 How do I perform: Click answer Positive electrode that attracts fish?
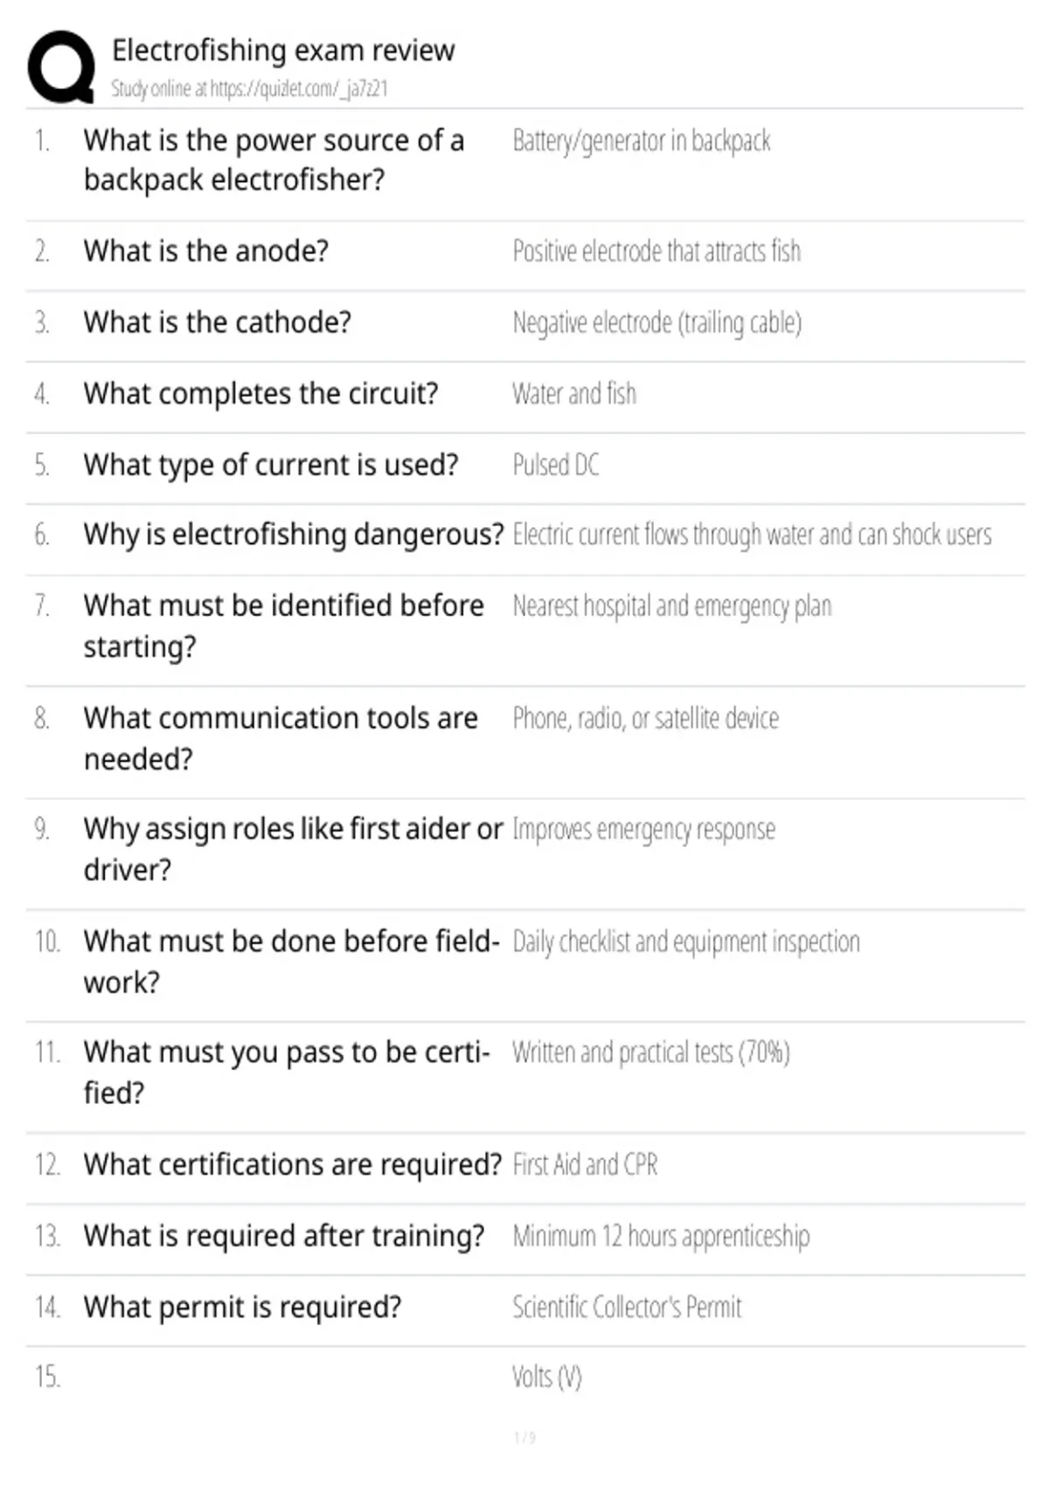(x=656, y=252)
